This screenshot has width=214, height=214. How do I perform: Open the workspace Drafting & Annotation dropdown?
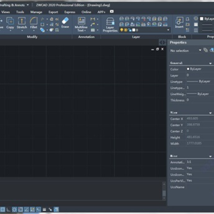point(27,5)
